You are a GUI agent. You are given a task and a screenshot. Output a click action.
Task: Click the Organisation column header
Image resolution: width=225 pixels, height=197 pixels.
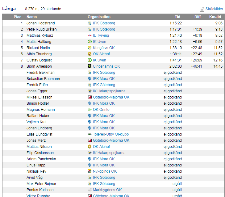[x=99, y=17]
